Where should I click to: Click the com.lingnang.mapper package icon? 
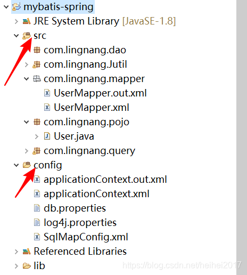point(37,79)
